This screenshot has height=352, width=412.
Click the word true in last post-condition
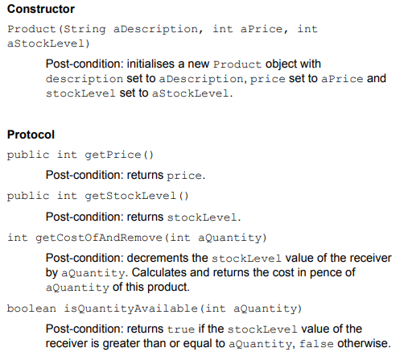pos(181,329)
